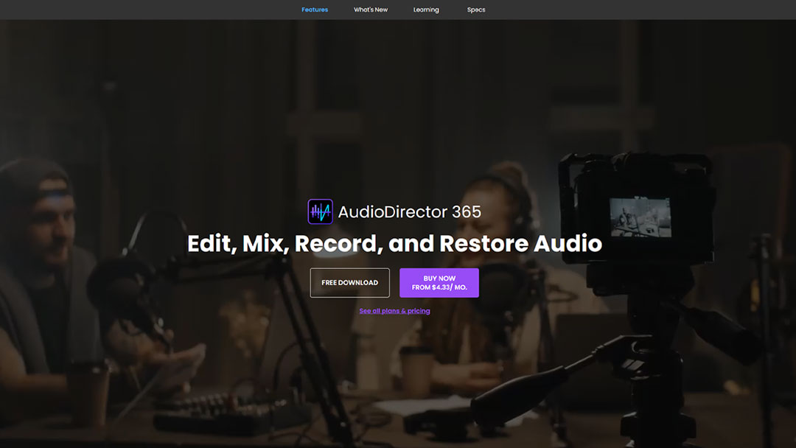Viewport: 796px width, 448px height.
Task: Open the Features tab
Action: pyautogui.click(x=315, y=10)
